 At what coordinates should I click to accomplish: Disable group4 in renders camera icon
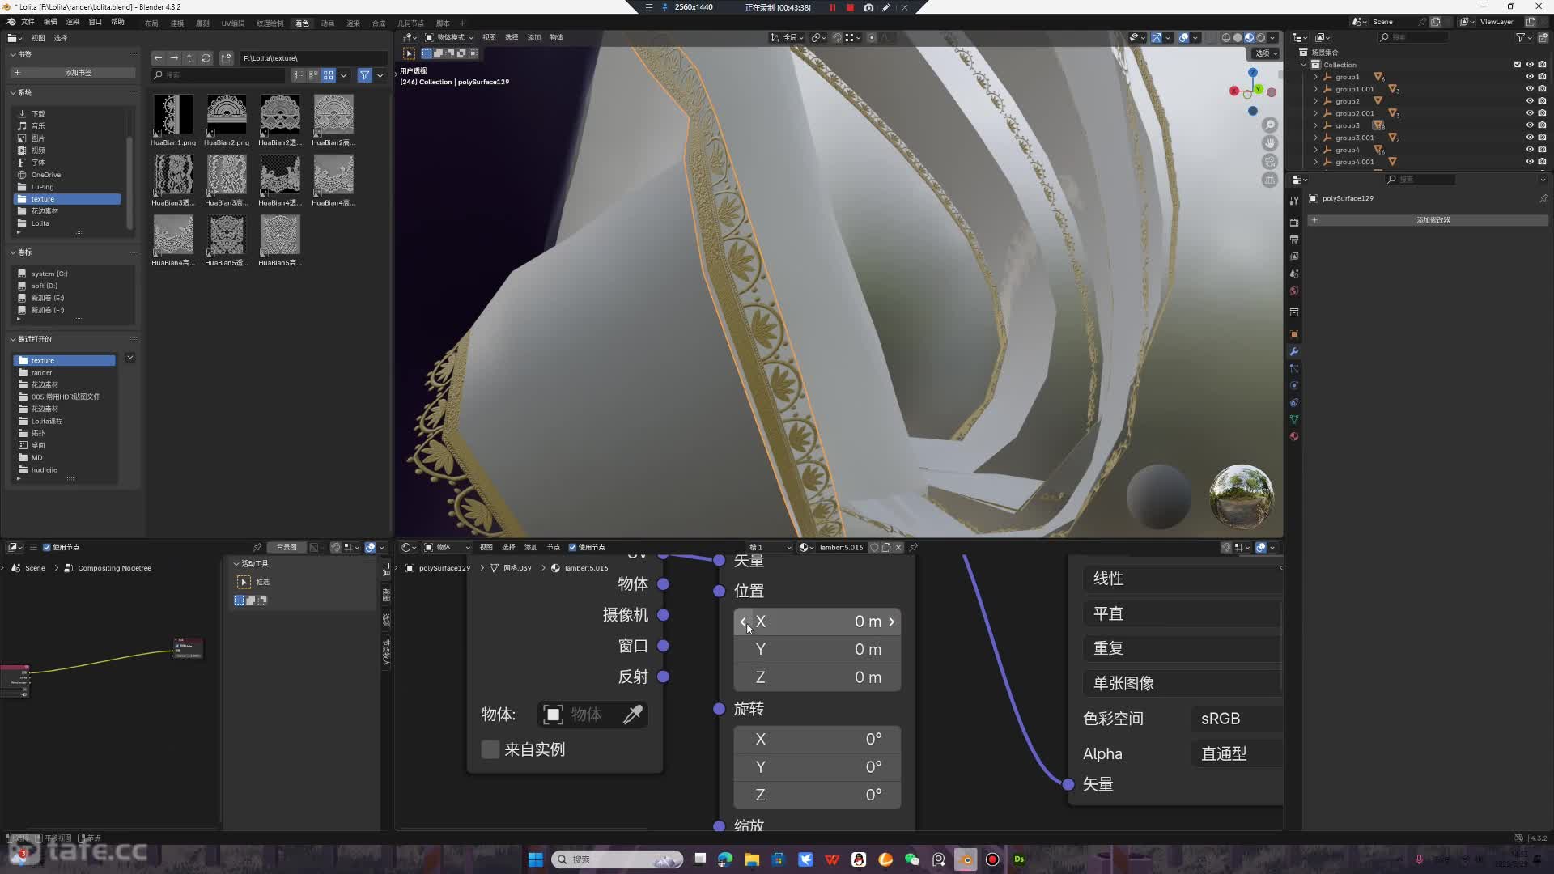pyautogui.click(x=1542, y=150)
